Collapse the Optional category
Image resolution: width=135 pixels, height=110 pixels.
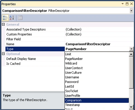3,54
